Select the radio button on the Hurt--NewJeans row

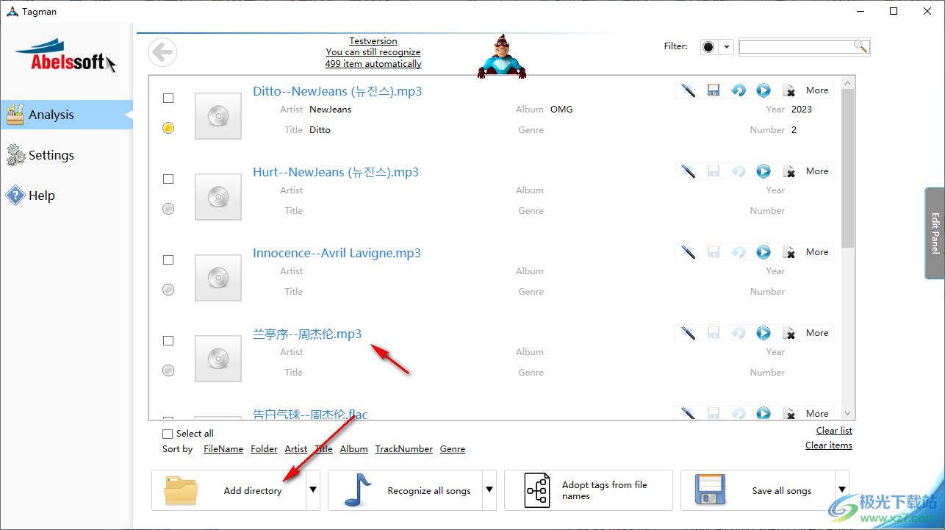[x=168, y=208]
